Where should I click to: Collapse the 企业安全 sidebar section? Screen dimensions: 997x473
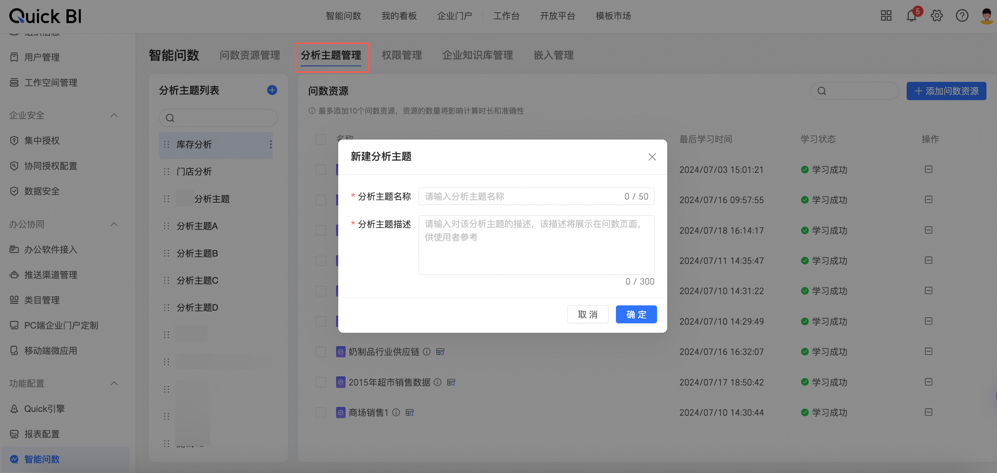coord(114,115)
